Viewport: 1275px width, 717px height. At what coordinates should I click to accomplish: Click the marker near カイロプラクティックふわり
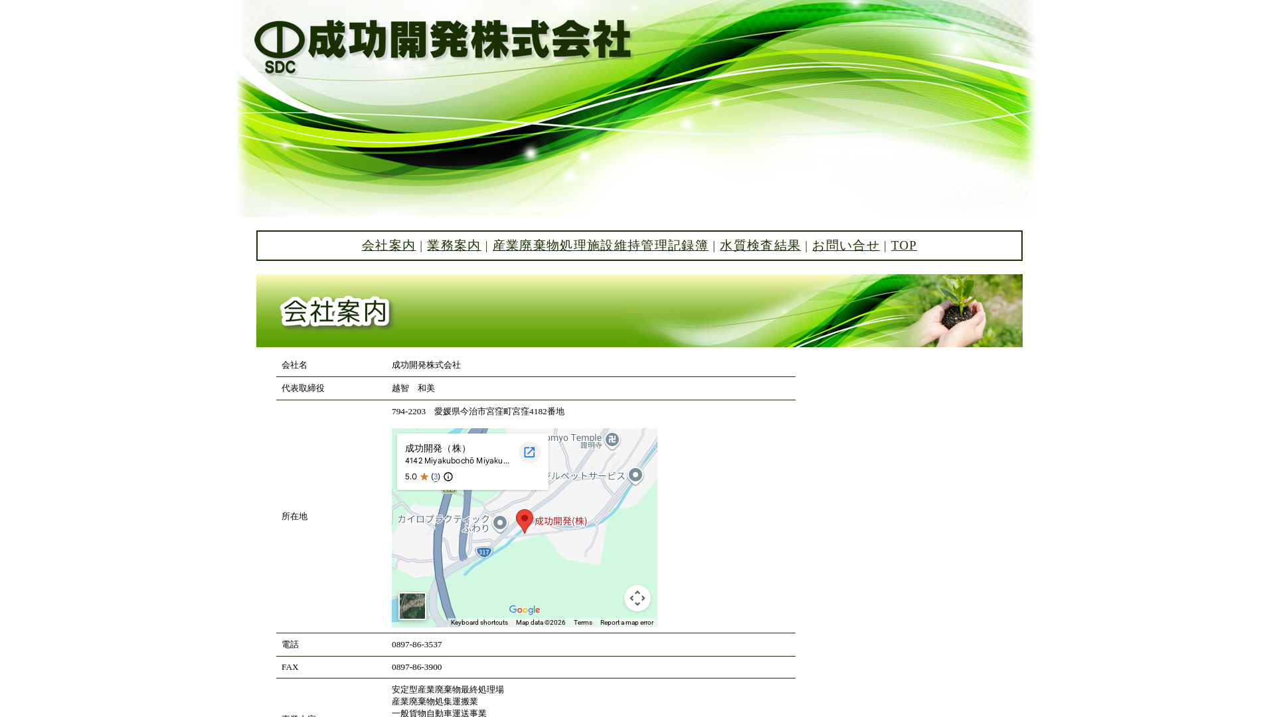coord(501,523)
